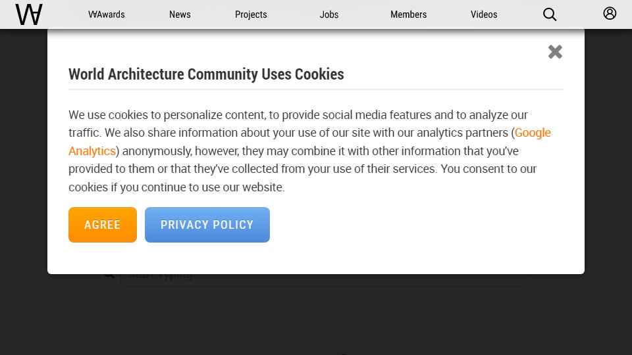Click the World Architecture Community Uses Cookies heading
This screenshot has width=632, height=355.
206,74
